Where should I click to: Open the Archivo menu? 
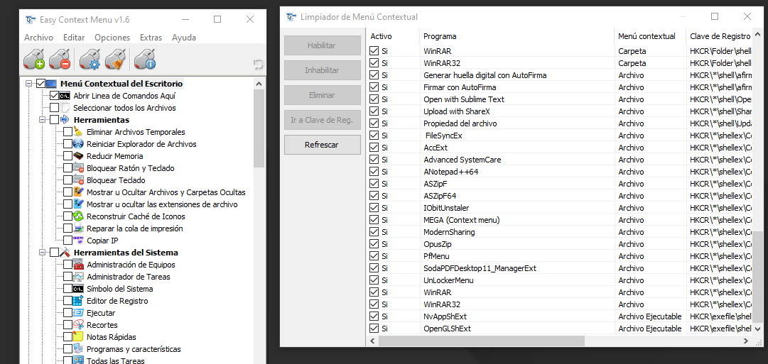click(x=38, y=38)
